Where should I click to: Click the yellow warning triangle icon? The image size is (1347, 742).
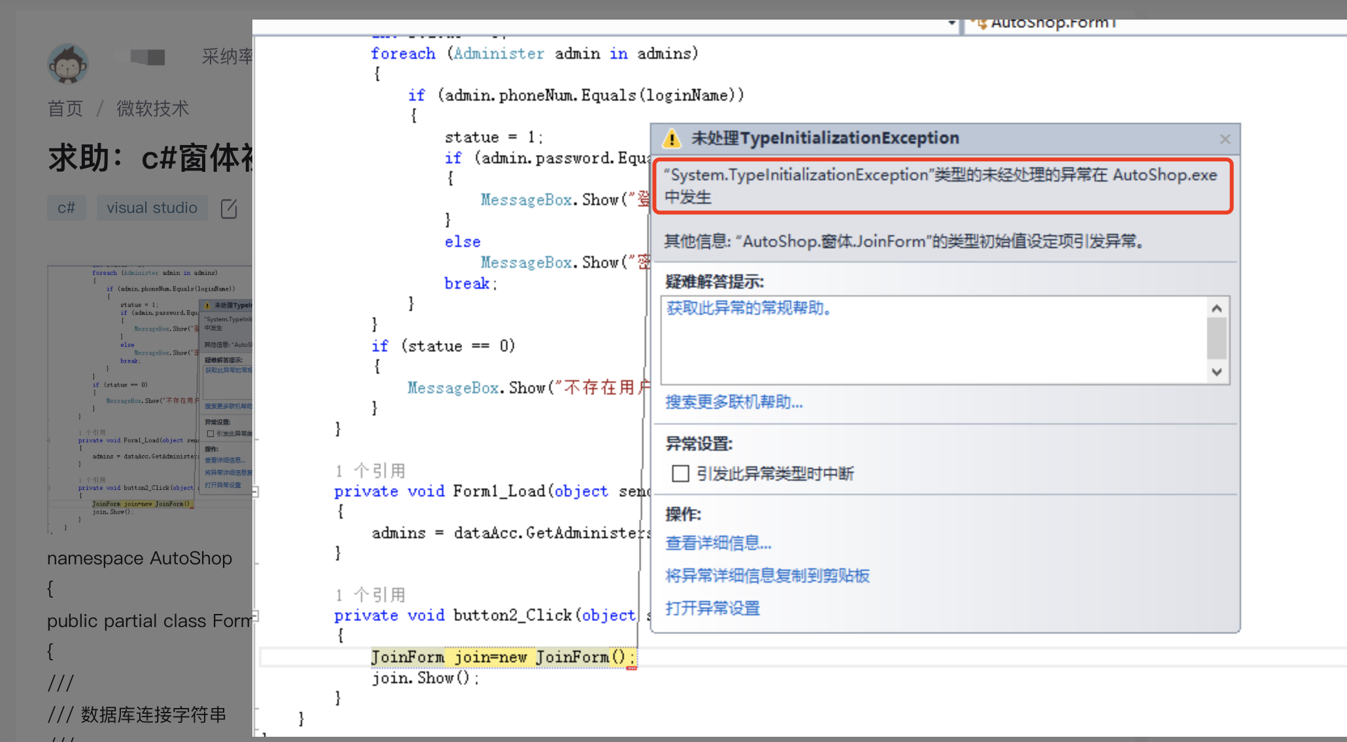[672, 138]
